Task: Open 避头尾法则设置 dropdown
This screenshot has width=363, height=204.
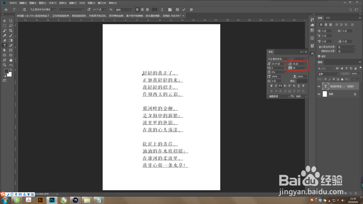Action: pyautogui.click(x=346, y=47)
